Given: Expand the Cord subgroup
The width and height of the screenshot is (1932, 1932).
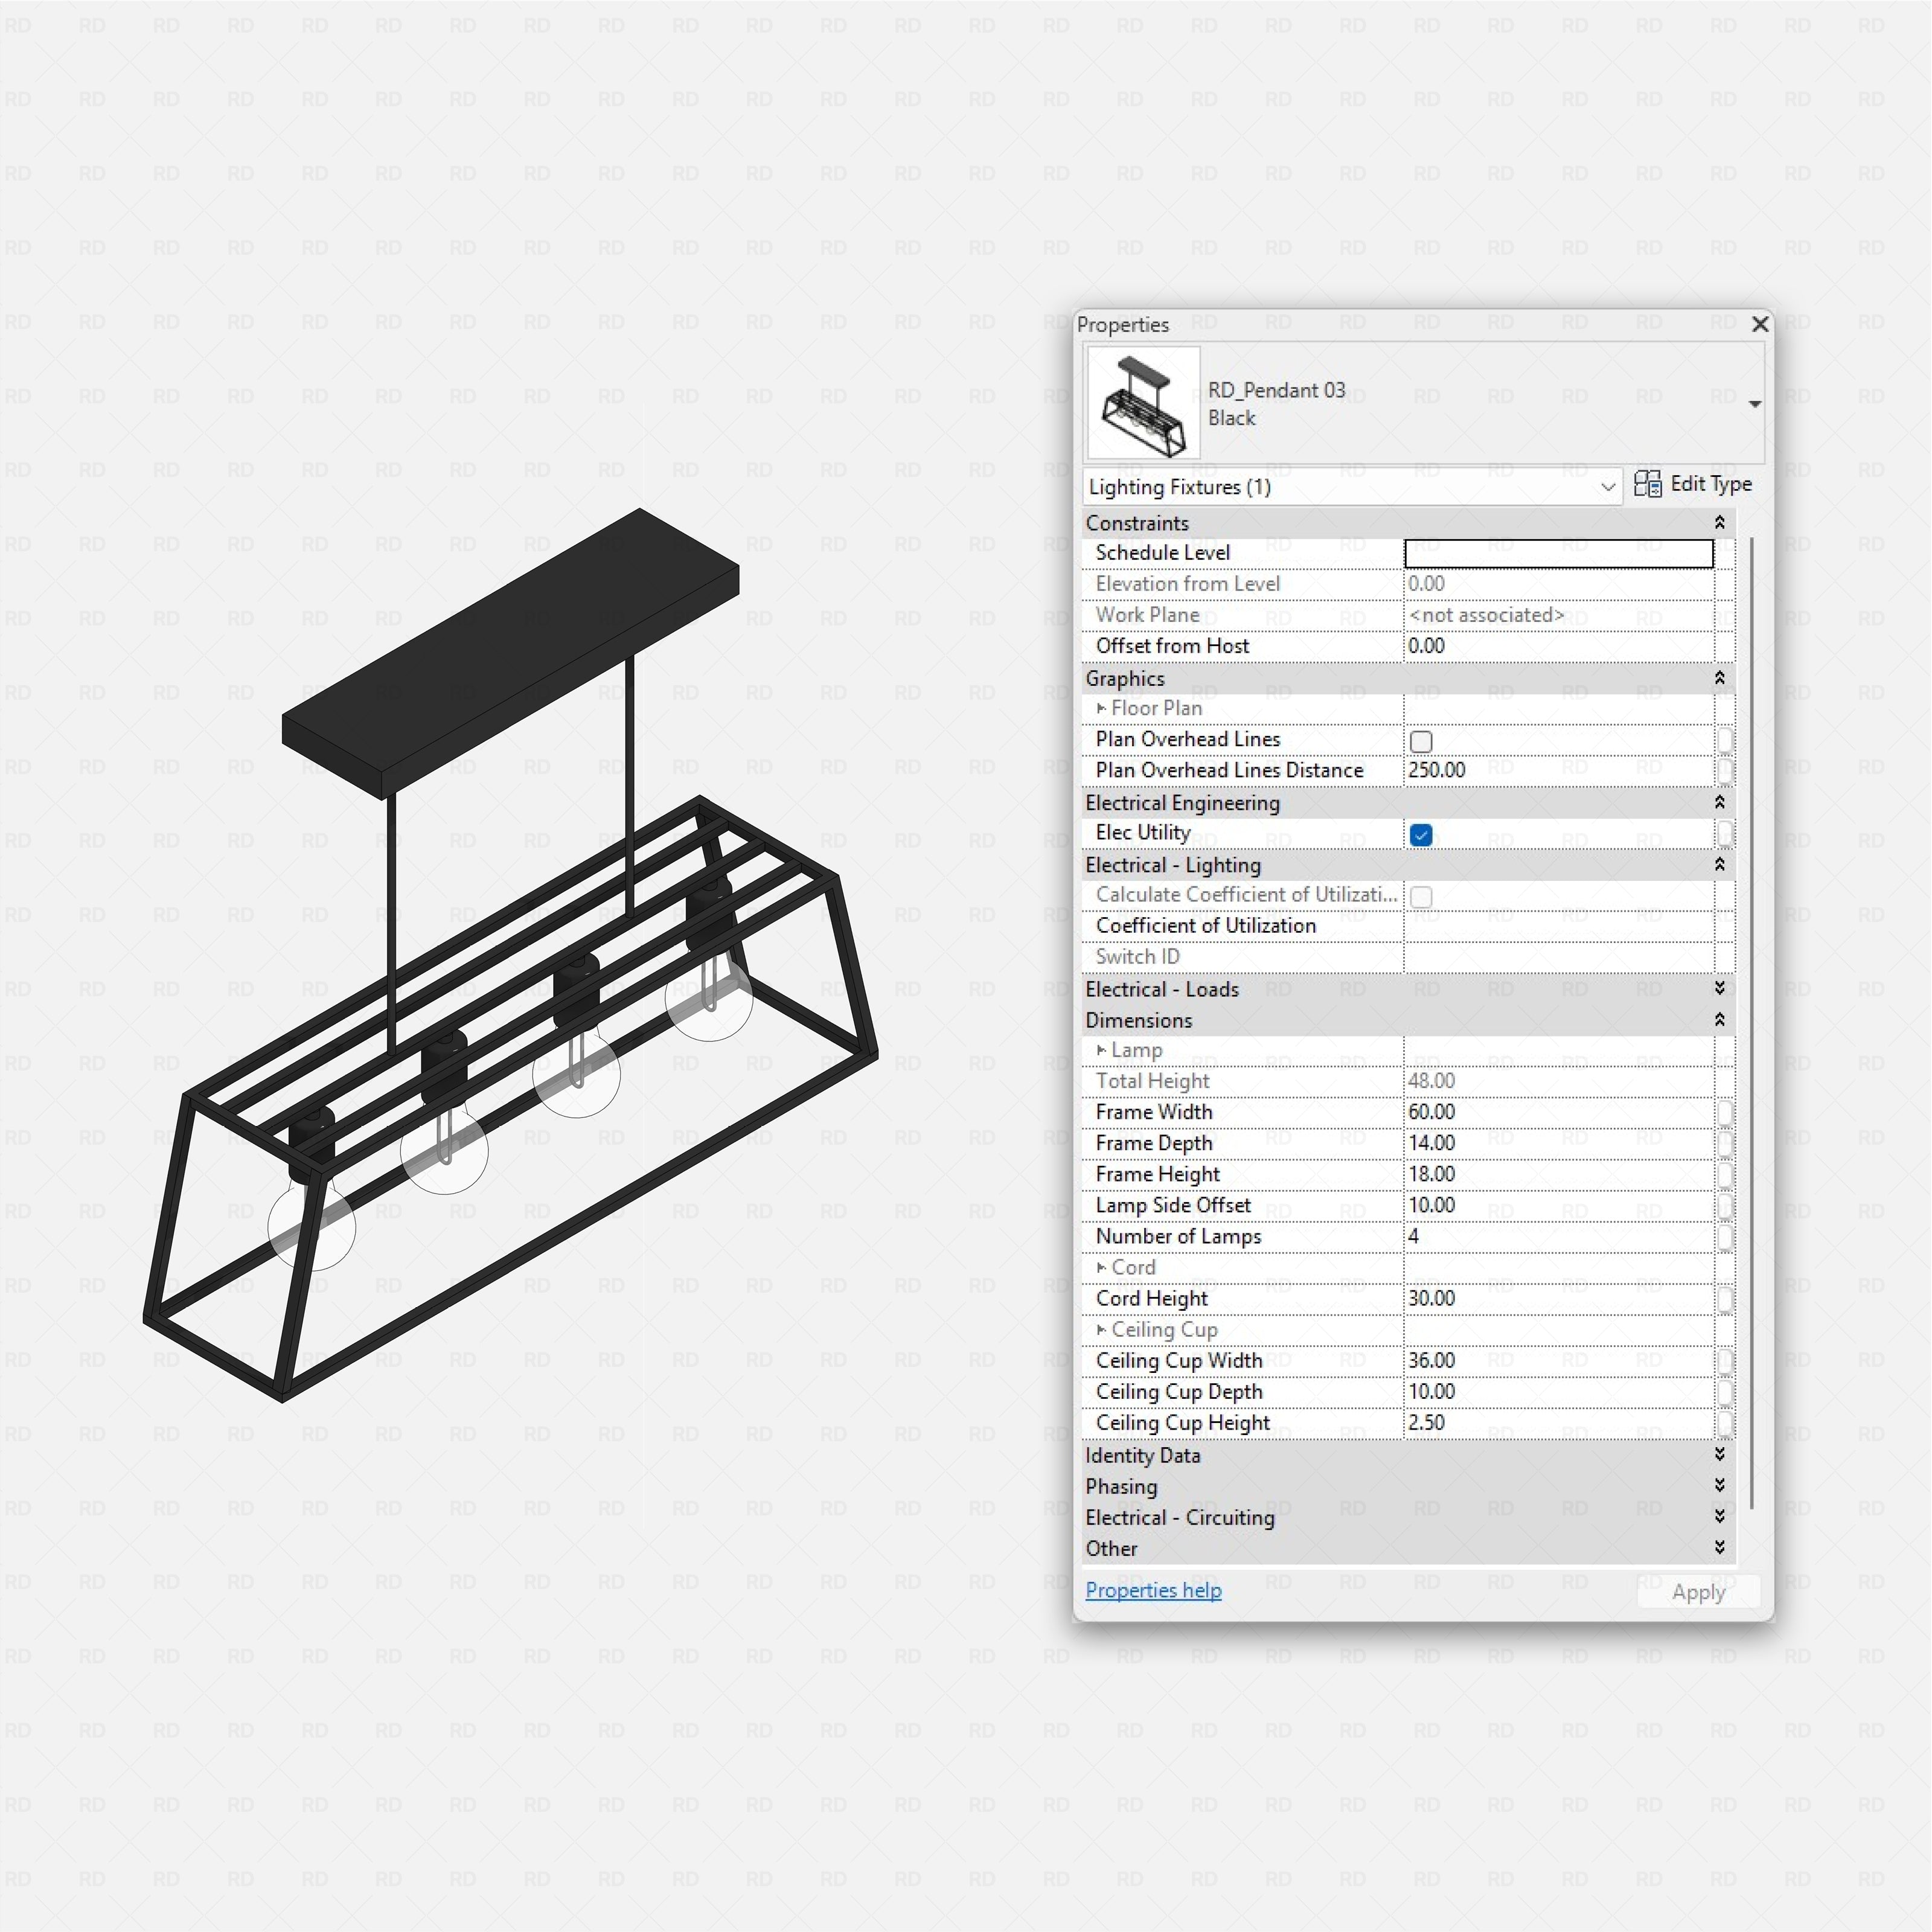Looking at the screenshot, I should (x=1101, y=1267).
